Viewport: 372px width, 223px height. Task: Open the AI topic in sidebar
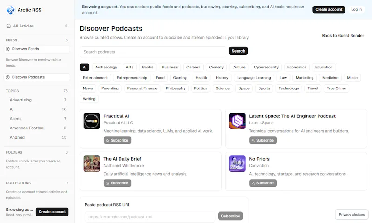tap(37, 109)
